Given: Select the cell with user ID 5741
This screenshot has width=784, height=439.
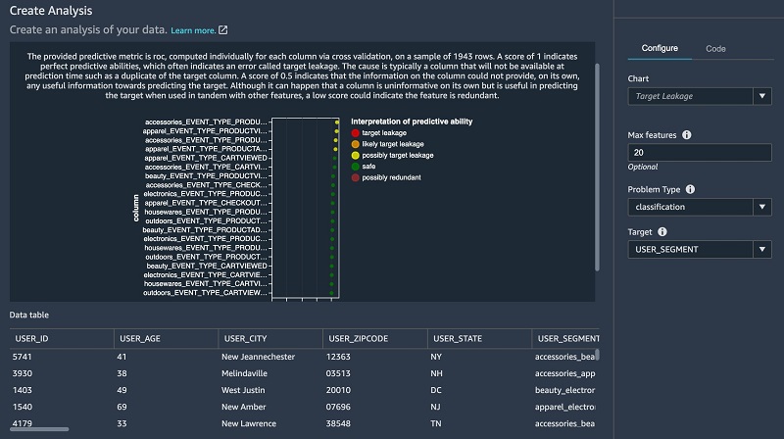Looking at the screenshot, I should 22,357.
